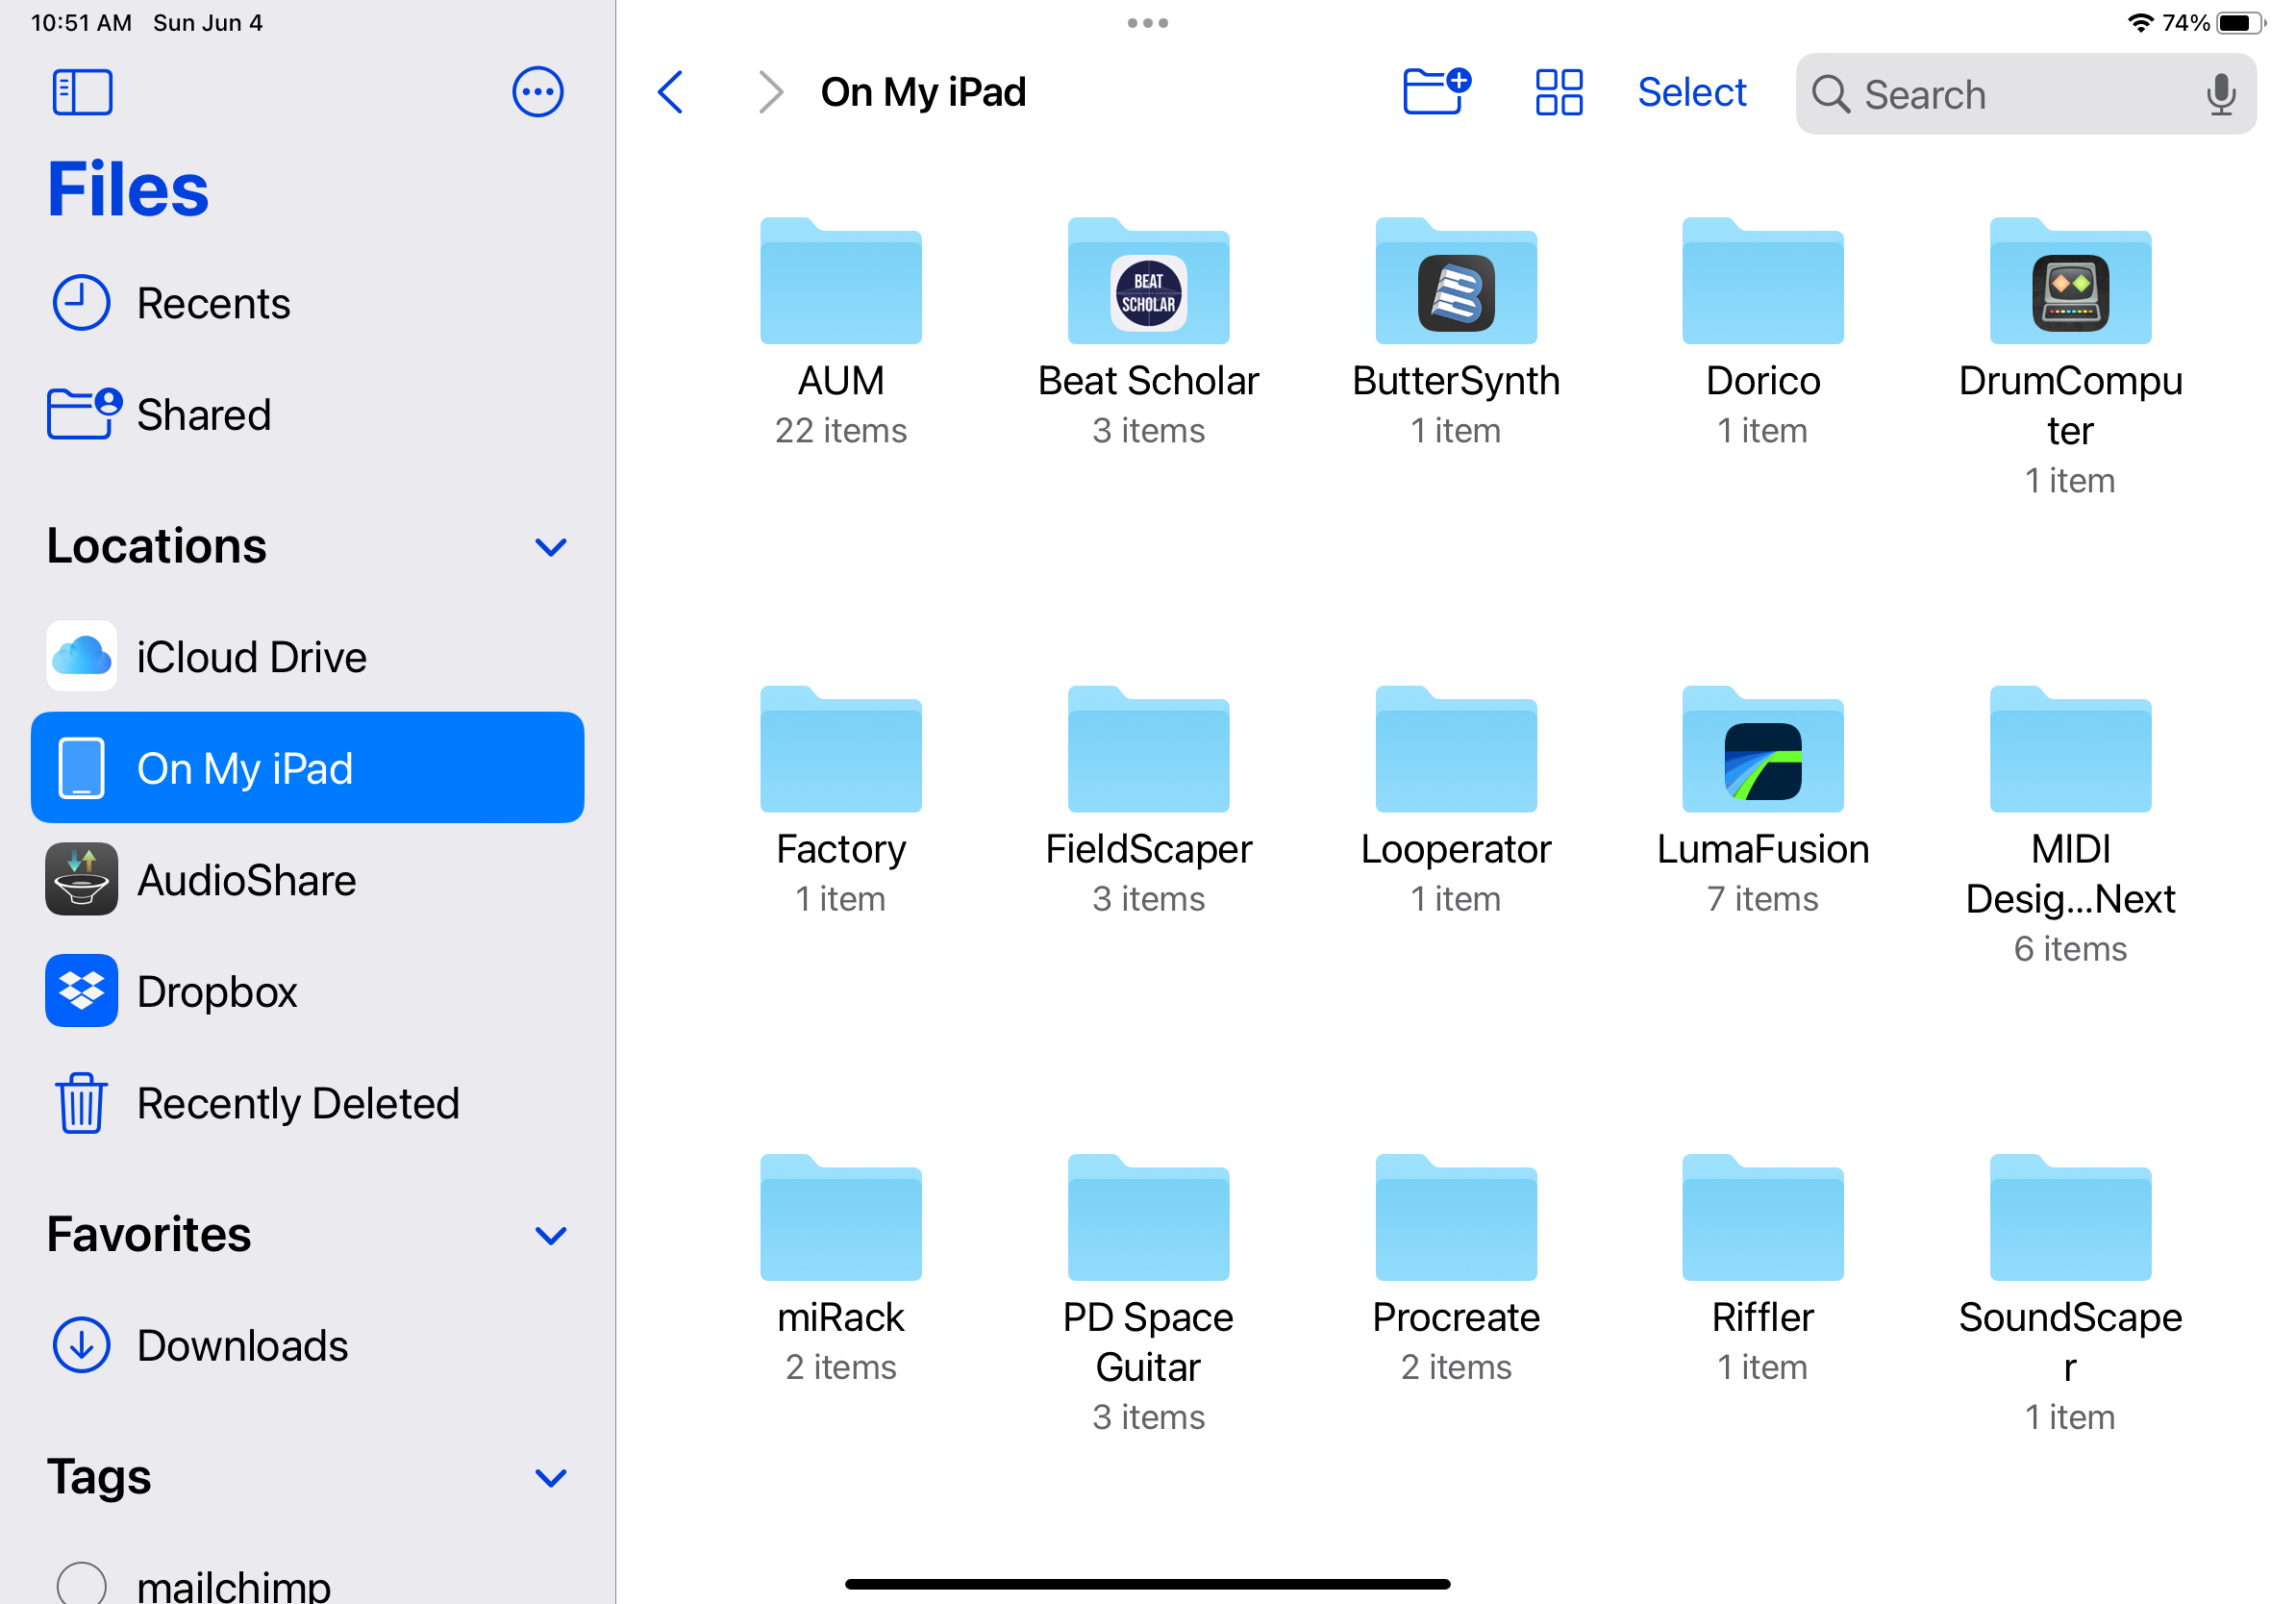This screenshot has height=1604, width=2296.
Task: Open the SoundScaper folder
Action: 2070,1217
